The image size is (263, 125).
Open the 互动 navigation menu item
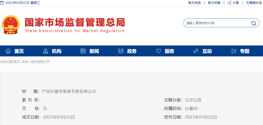(x=207, y=51)
